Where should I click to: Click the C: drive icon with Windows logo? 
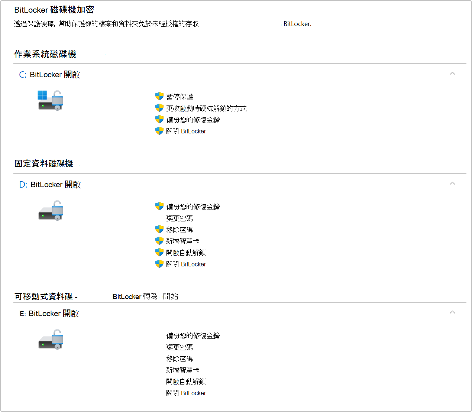point(50,100)
